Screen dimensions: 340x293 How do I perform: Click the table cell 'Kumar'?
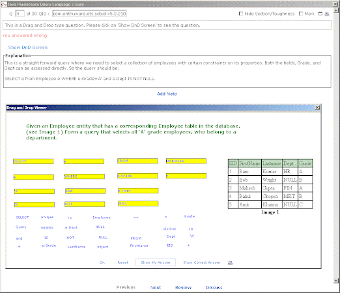pyautogui.click(x=272, y=171)
